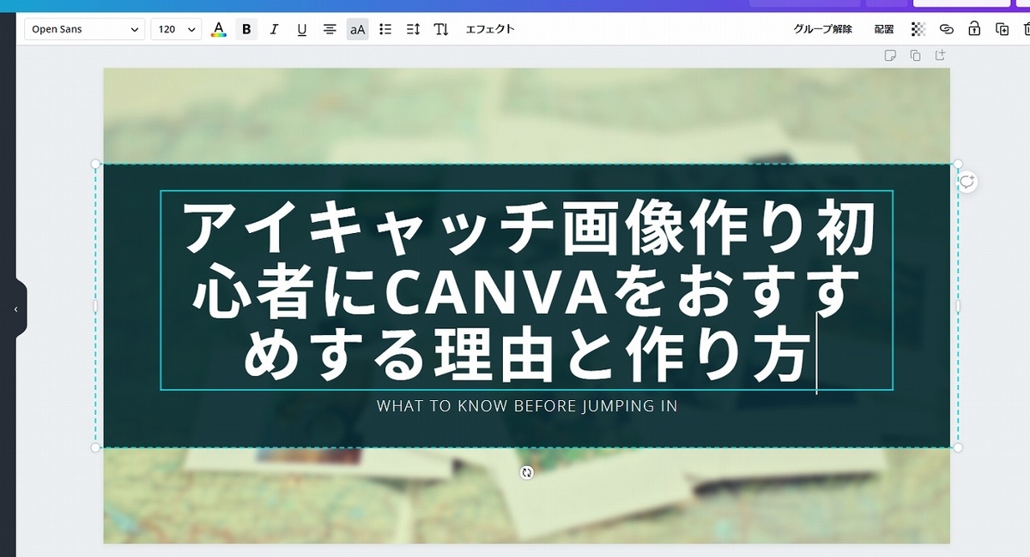Add a link with chain icon

947,29
